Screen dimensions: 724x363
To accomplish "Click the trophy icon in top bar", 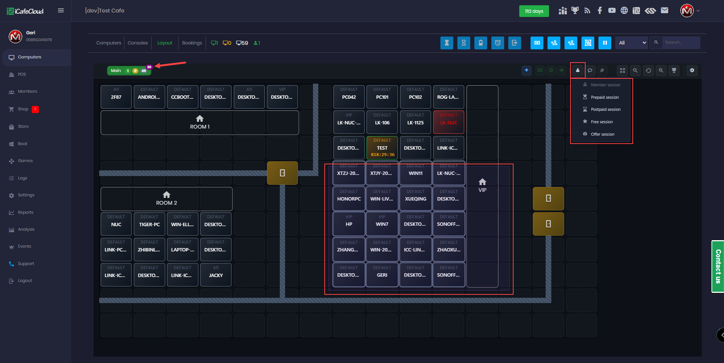I will [x=575, y=11].
